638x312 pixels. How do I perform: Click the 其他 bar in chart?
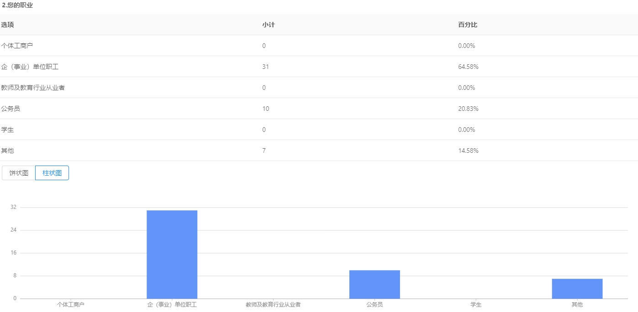pos(577,288)
